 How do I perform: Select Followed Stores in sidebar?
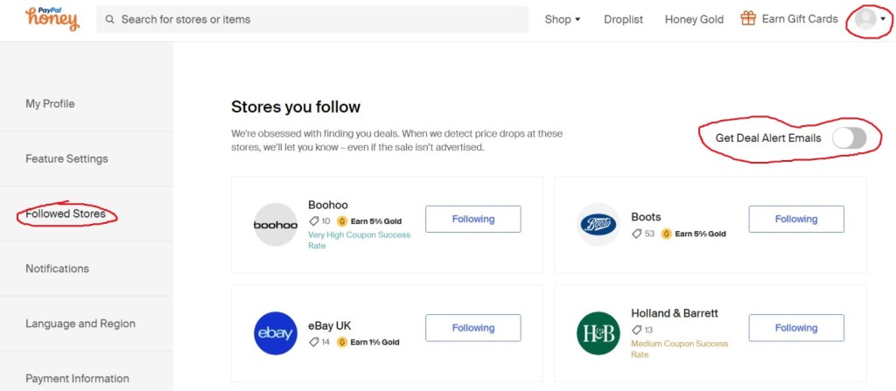point(66,213)
